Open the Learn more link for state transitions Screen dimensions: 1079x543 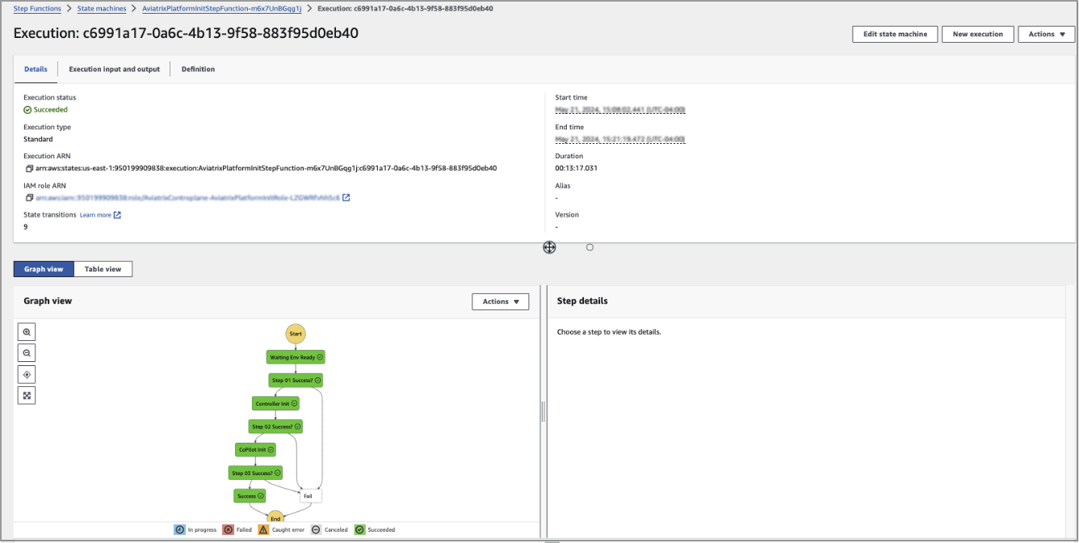pos(97,215)
